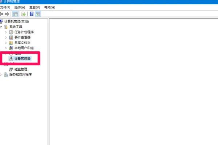
Task: Open the 帮助(H) menu
Action: pyautogui.click(x=50, y=7)
